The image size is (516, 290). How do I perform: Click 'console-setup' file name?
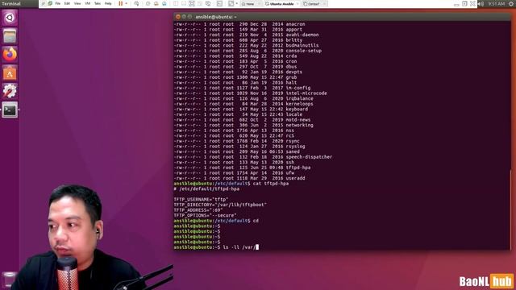[303, 51]
